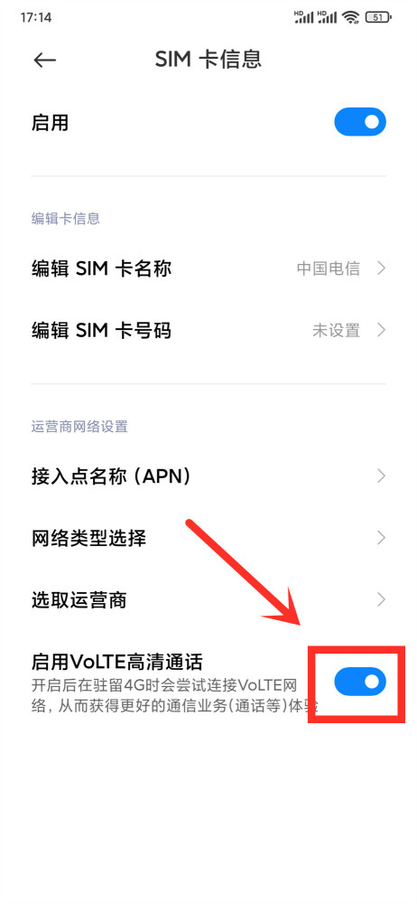
Task: Open 编辑 SIM 卡号码 chevron
Action: 381,330
